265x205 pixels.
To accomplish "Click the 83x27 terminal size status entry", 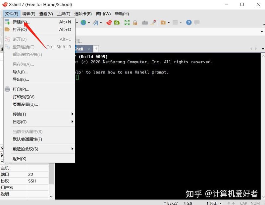I will [x=171, y=203].
